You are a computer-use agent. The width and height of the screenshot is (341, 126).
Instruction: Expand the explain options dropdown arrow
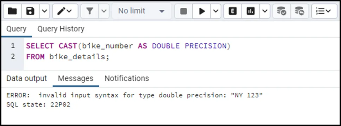pyautogui.click(x=265, y=11)
